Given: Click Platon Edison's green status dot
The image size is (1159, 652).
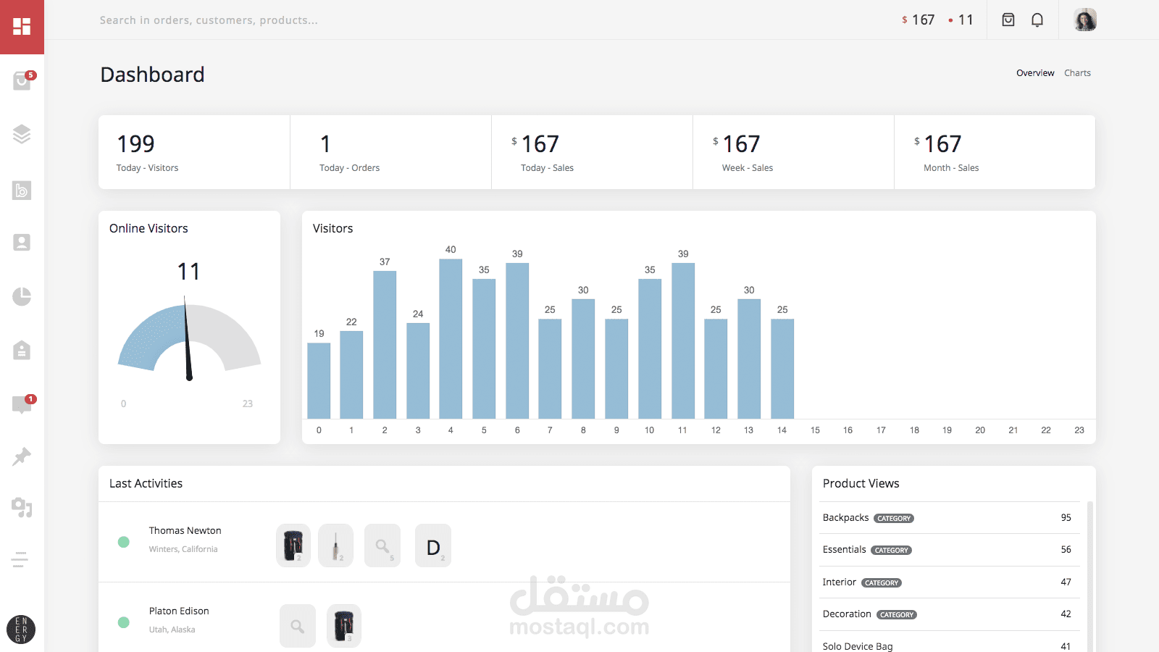Looking at the screenshot, I should point(124,622).
